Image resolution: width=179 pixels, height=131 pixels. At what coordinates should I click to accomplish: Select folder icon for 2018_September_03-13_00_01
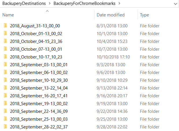pyautogui.click(x=5, y=64)
